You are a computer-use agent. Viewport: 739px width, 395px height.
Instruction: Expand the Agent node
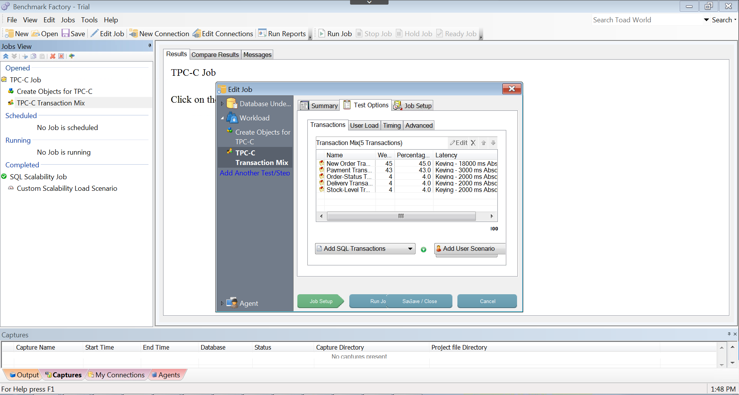(222, 303)
